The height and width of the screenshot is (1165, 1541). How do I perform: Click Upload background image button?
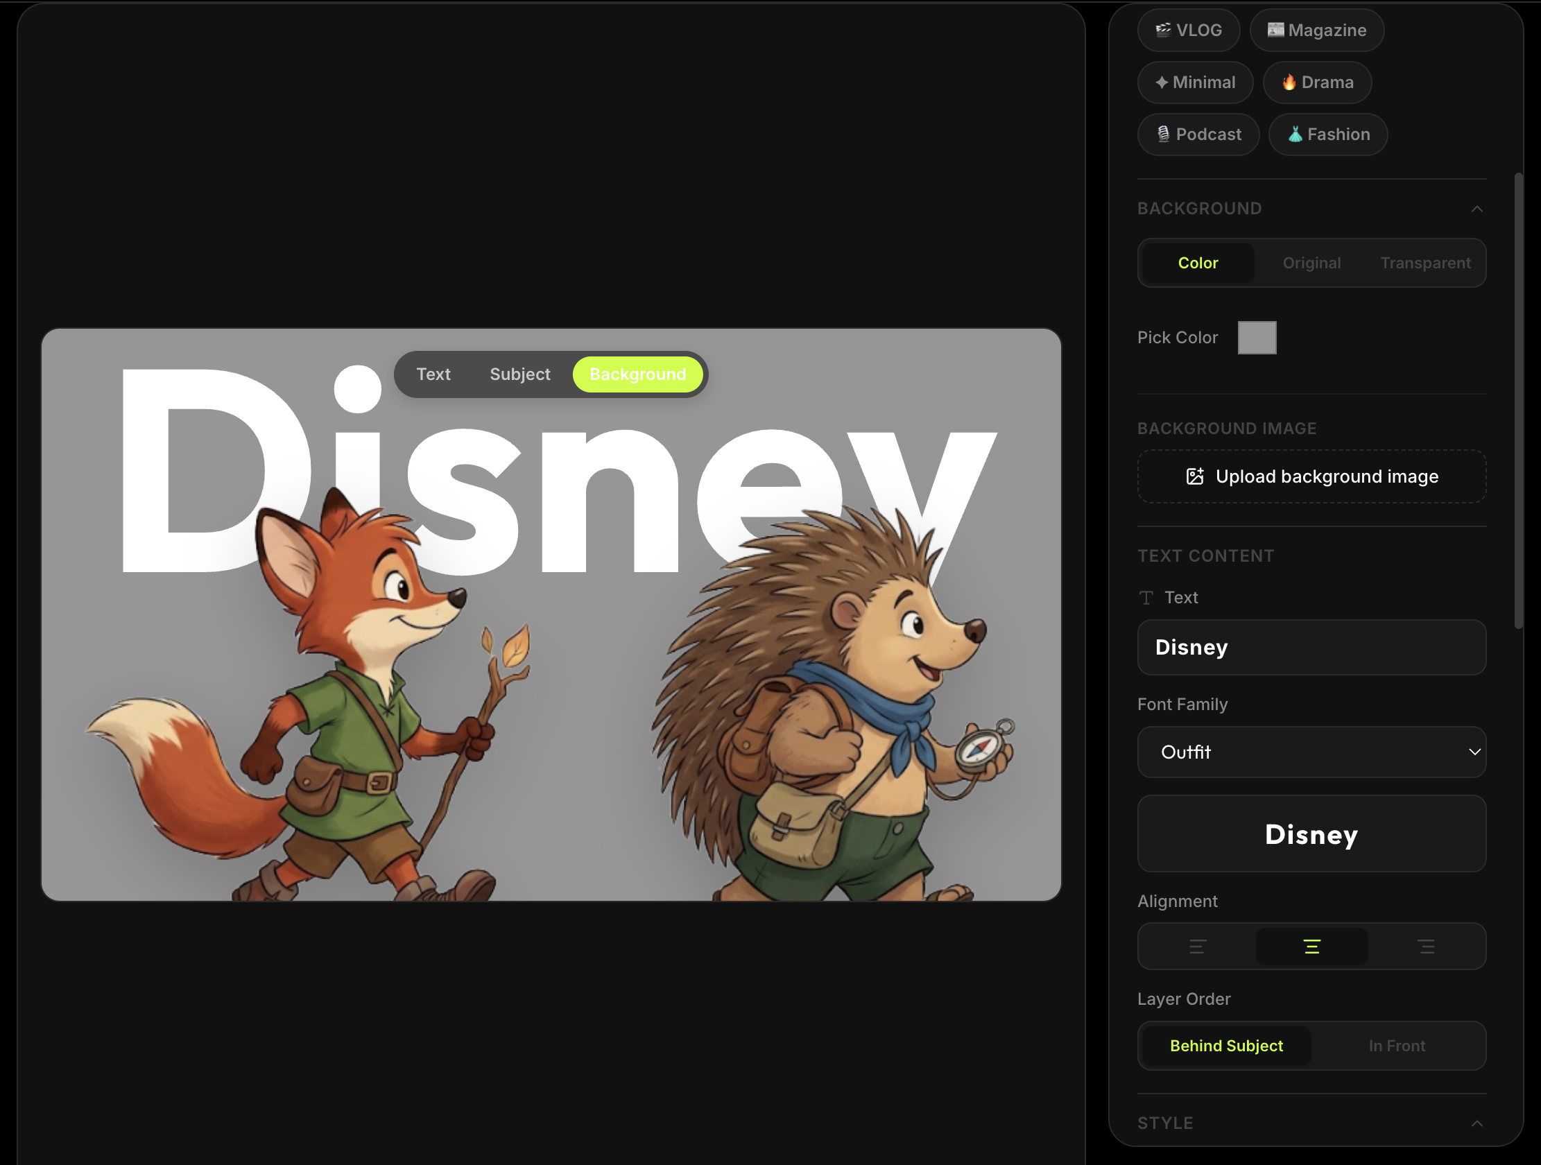[1311, 476]
